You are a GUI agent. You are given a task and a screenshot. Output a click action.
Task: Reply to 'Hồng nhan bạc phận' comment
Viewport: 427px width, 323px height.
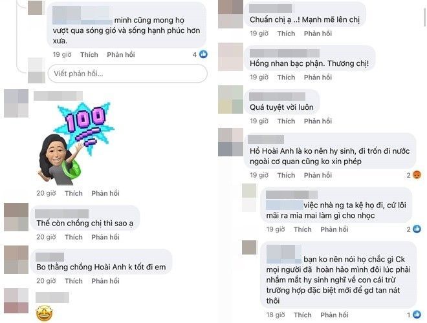point(318,78)
